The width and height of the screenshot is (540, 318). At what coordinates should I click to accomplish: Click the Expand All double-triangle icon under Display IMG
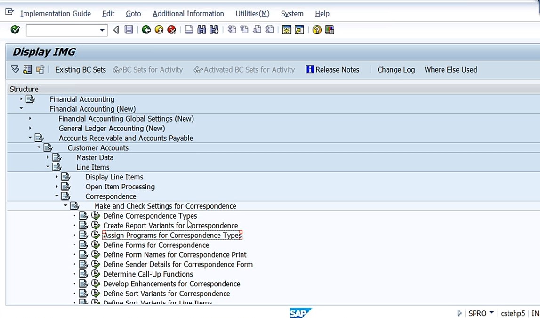[x=15, y=70]
